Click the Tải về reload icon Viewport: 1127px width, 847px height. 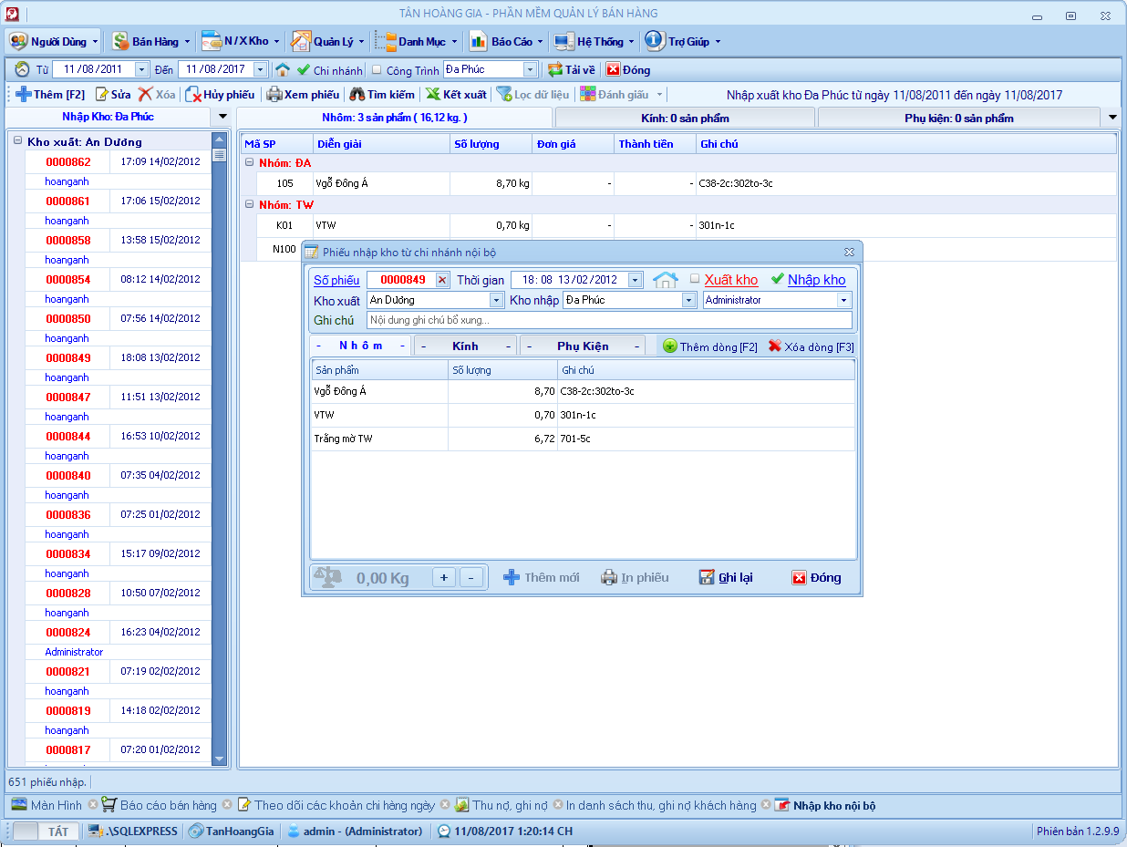click(554, 70)
